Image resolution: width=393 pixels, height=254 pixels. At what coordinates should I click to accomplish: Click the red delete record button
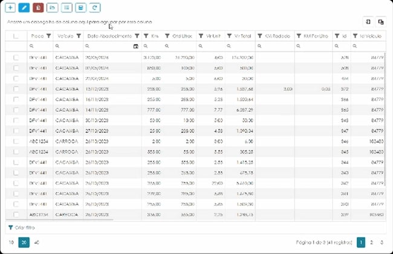pyautogui.click(x=38, y=7)
